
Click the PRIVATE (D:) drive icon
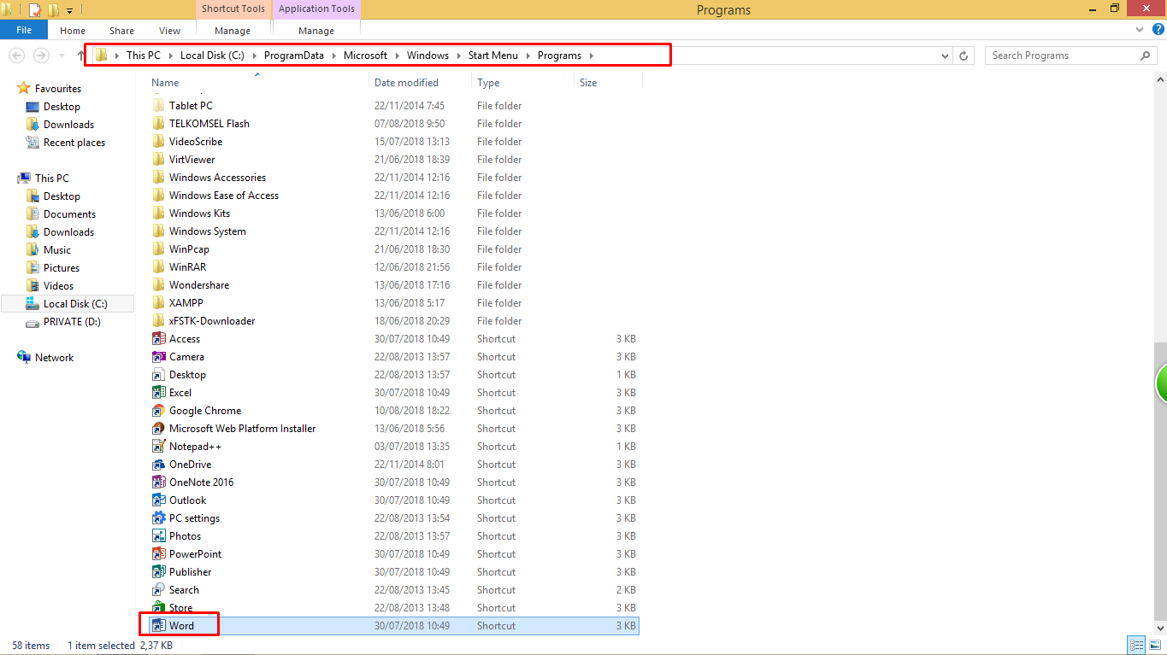point(32,322)
